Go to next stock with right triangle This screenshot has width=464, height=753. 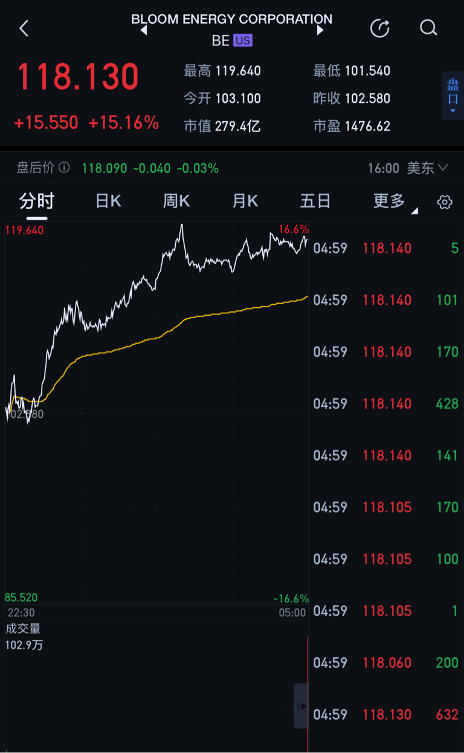click(320, 30)
